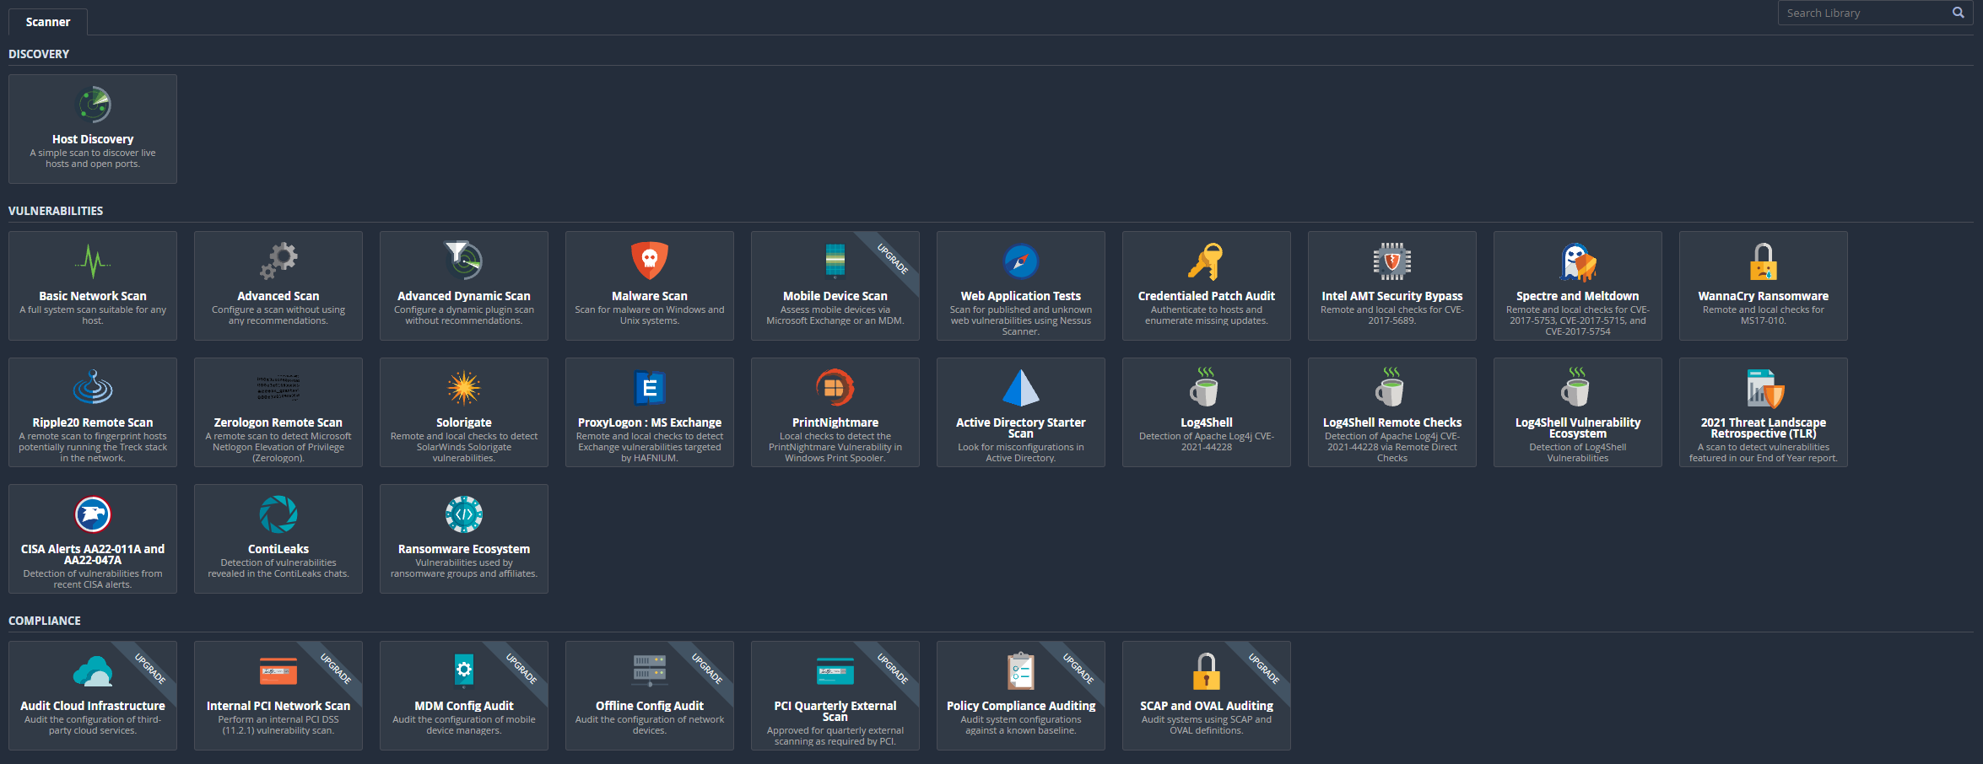Open the PrintNightmare icon
Image resolution: width=1983 pixels, height=764 pixels.
pyautogui.click(x=835, y=388)
